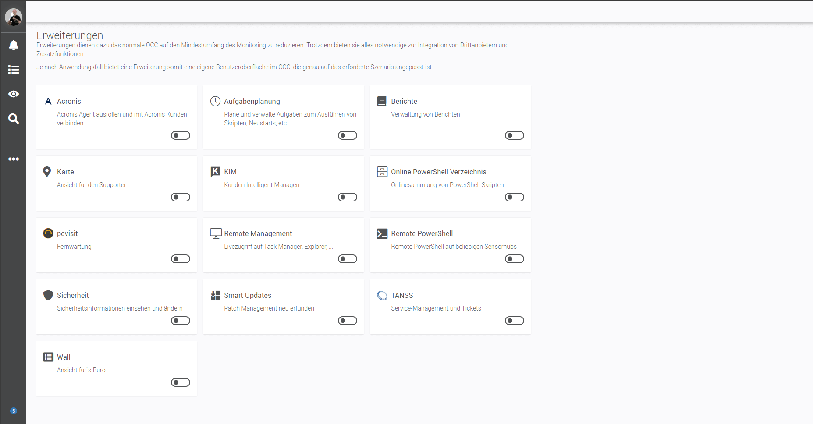Open search from the sidebar
813x424 pixels.
point(14,119)
